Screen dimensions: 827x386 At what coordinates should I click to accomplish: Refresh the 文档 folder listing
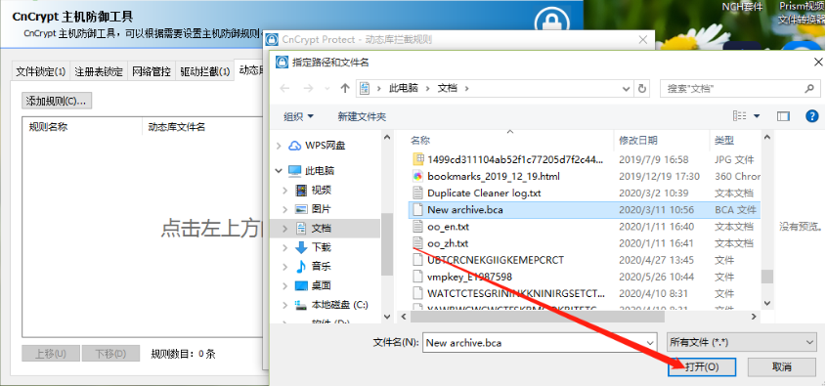pos(642,89)
